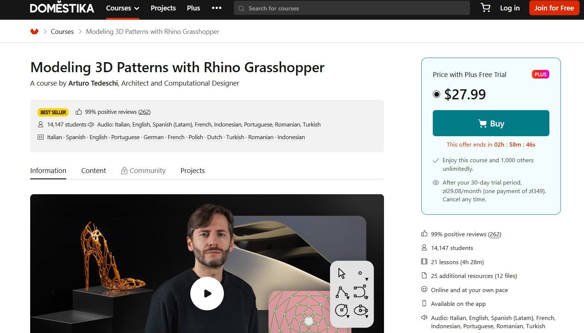Play the course trailer video
Screen dimensions: 584x333
(207, 294)
